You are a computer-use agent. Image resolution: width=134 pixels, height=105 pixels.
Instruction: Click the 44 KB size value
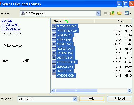point(118,44)
